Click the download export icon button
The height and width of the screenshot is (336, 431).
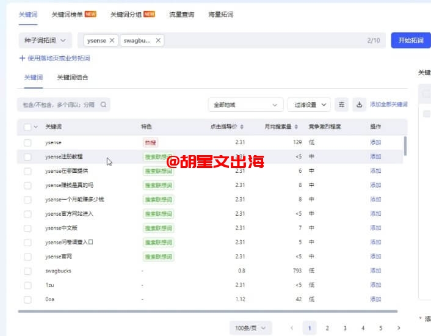pos(359,104)
